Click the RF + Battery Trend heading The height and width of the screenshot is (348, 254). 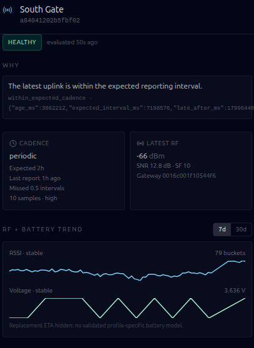coord(42,230)
